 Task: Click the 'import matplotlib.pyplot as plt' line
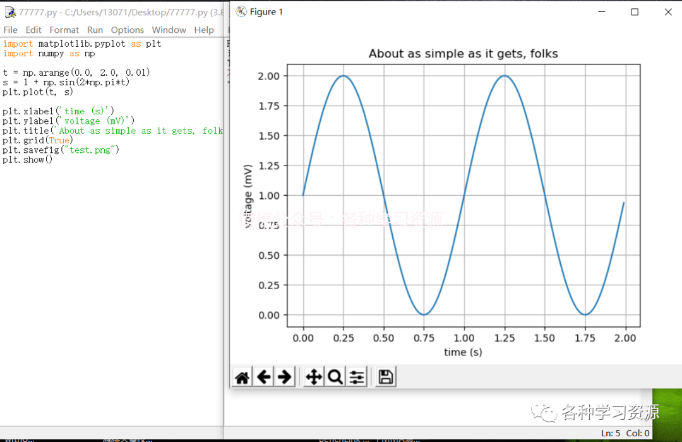pos(82,44)
